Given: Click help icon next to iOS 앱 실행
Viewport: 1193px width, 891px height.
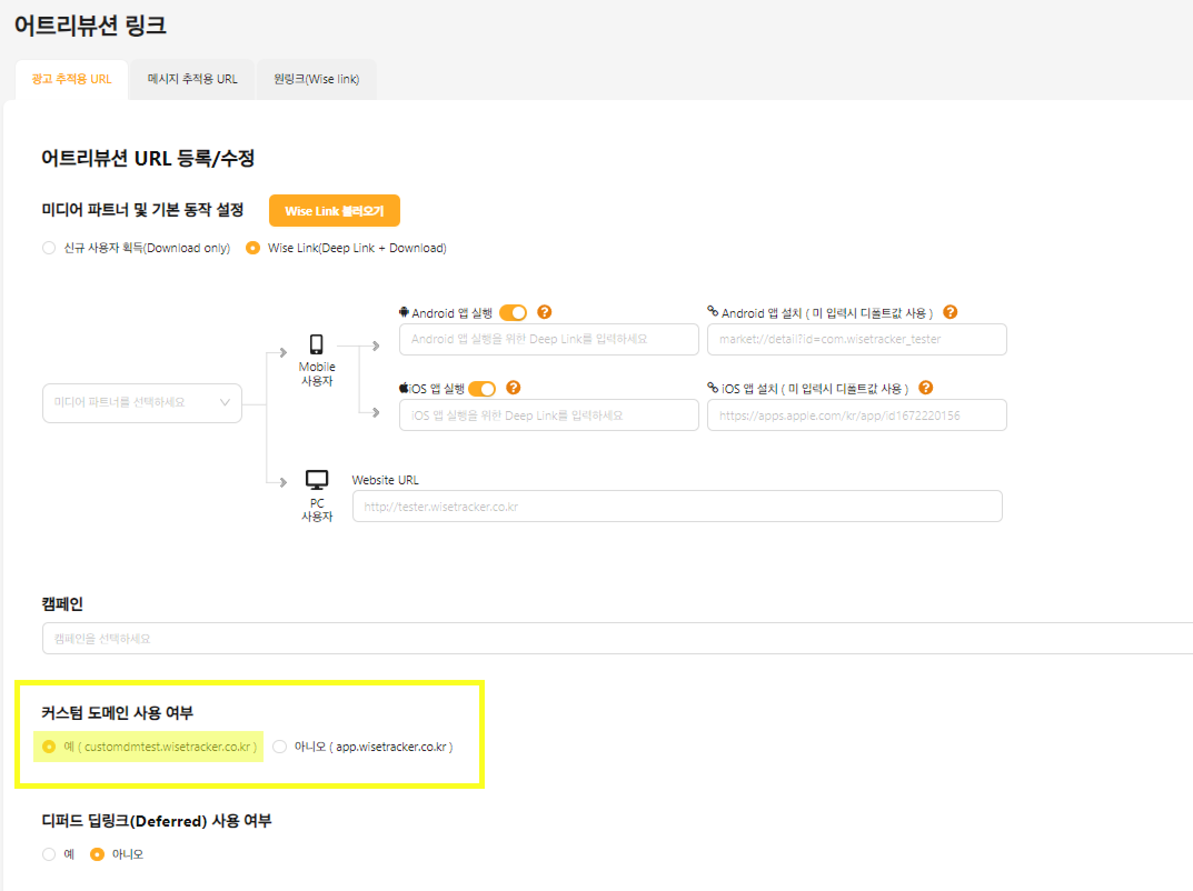Looking at the screenshot, I should click(x=513, y=388).
